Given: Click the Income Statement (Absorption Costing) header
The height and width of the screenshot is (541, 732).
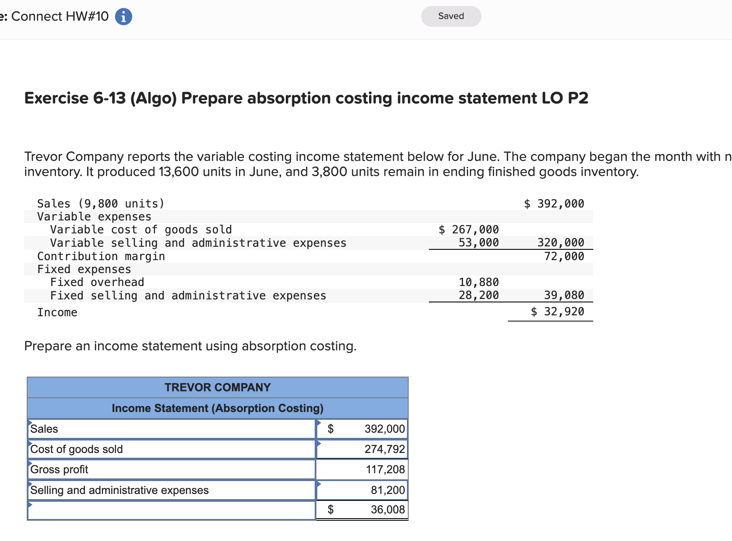Looking at the screenshot, I should (217, 408).
